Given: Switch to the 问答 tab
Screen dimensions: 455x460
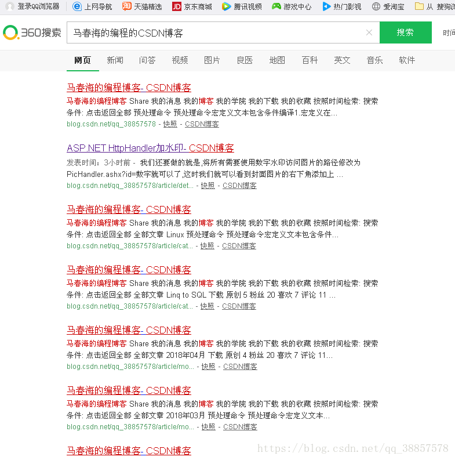Looking at the screenshot, I should [x=147, y=60].
